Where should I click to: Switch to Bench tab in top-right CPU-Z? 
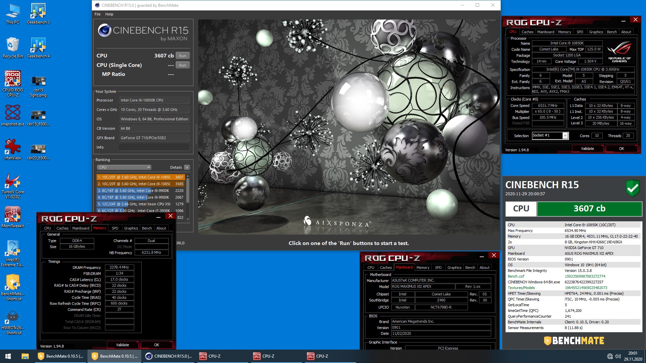point(612,32)
